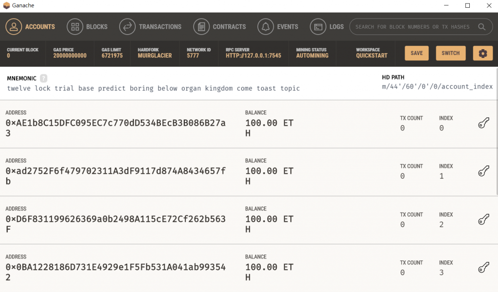The image size is (498, 292).
Task: Open the Accounts tab
Action: pyautogui.click(x=30, y=27)
